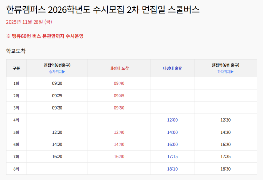Click the 구분 column header
The height and width of the screenshot is (180, 263).
[x=16, y=68]
